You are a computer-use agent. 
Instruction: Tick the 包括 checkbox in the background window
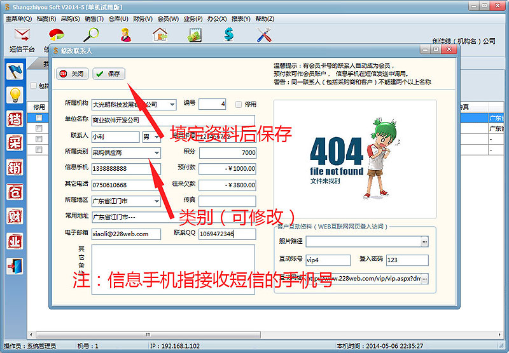(33, 86)
